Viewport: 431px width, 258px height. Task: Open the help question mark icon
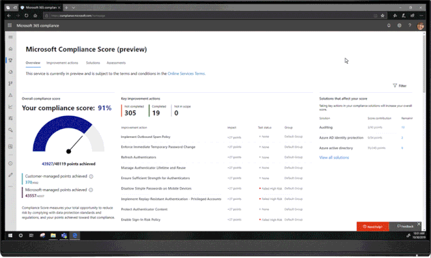410,25
